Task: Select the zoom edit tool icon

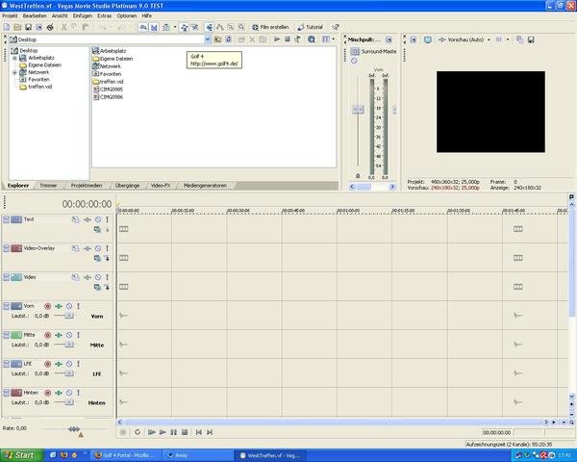Action: coord(241,27)
